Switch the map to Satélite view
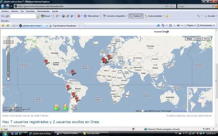The width and height of the screenshot is (218, 136). point(198,39)
